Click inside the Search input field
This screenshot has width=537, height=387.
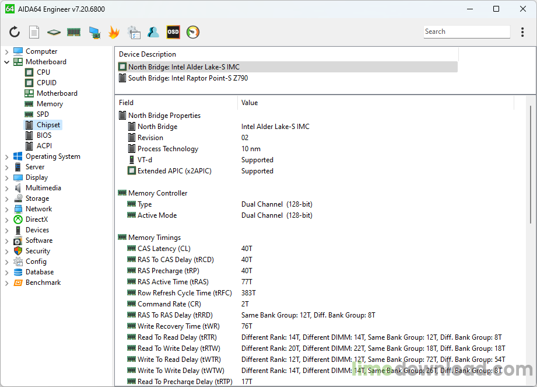tap(466, 32)
